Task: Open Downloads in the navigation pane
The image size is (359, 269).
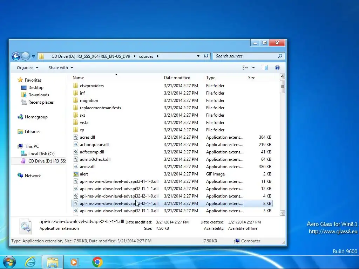Action: [x=39, y=95]
